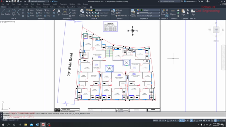Click Match Layer tool
The height and width of the screenshot is (127, 226).
click(102, 16)
